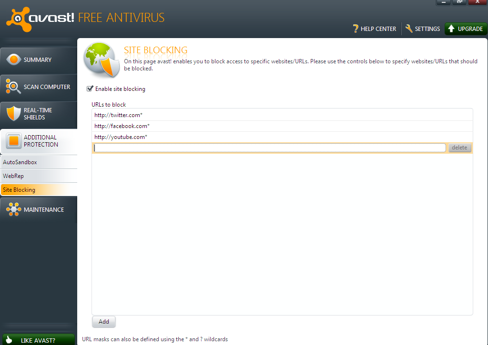This screenshot has height=345, width=488.
Task: Select the Site Blocking page
Action: pos(39,189)
